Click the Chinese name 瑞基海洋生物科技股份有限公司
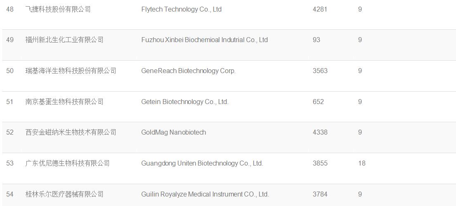 [71, 71]
